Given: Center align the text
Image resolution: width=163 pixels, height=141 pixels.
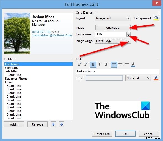Looking at the screenshot, I should click(120, 65).
